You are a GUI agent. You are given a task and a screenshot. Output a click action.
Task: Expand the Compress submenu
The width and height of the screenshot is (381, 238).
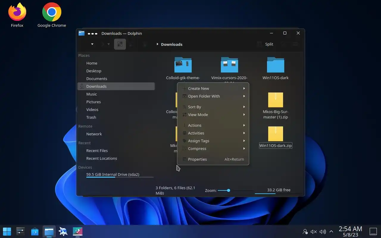213,148
